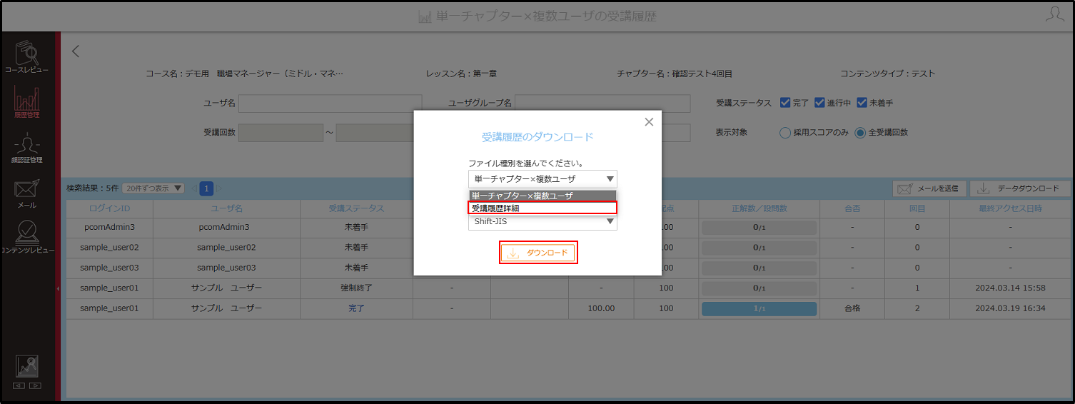This screenshot has width=1075, height=404.
Task: Click page number 1 in pagination
Action: [x=206, y=188]
